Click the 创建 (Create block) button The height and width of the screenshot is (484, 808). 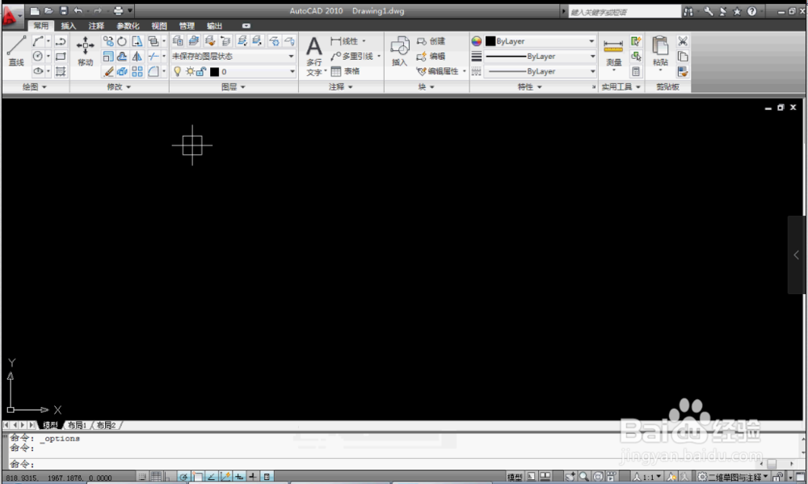point(431,41)
